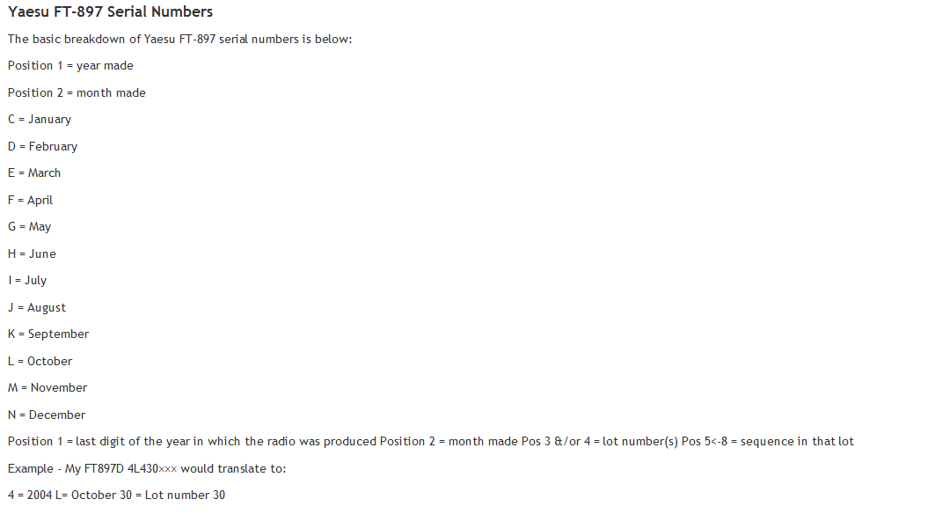The width and height of the screenshot is (935, 514).
Task: Click the '4 = 2004 L= October' translation line
Action: coord(116,495)
